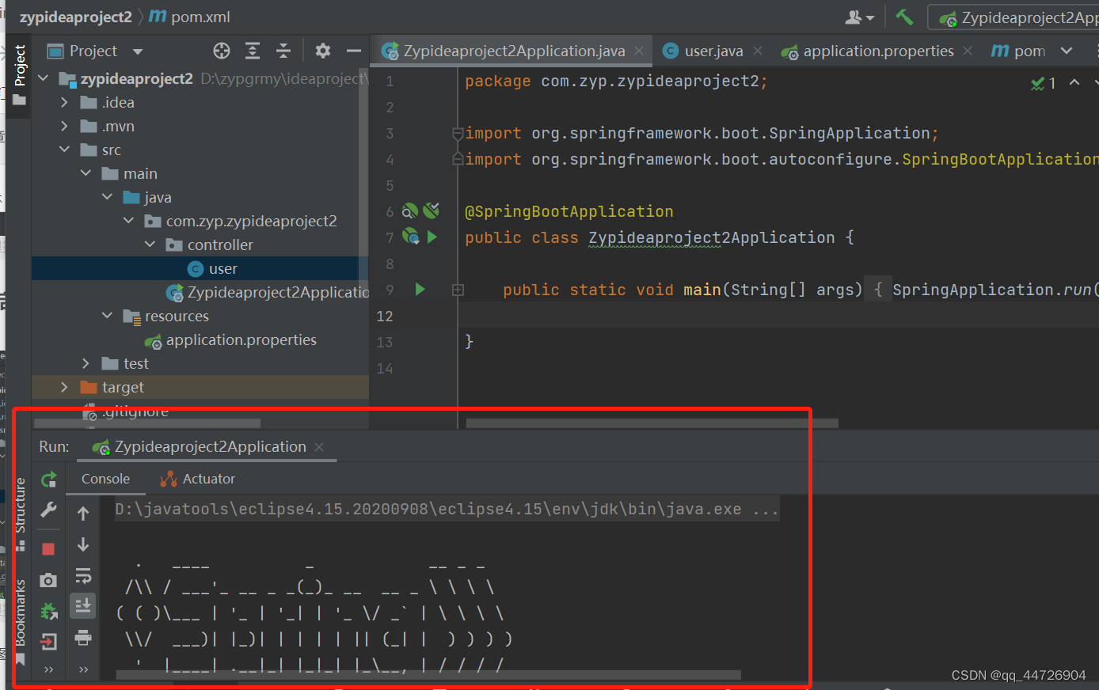Open the Project view dropdown
1099x690 pixels.
138,51
